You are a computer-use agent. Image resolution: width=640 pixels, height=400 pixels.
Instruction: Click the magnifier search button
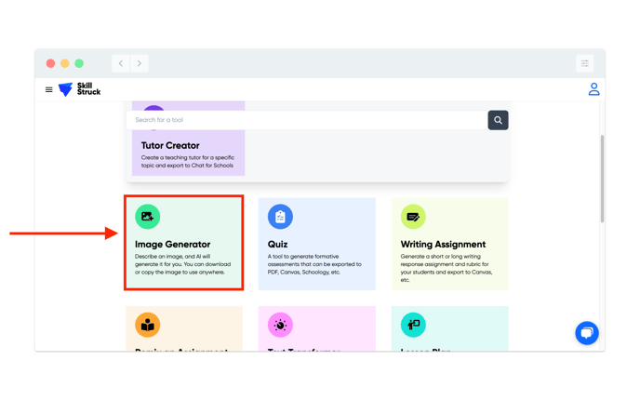(498, 120)
